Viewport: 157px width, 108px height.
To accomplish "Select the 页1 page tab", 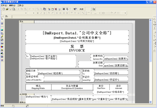I will [x=8, y=16].
